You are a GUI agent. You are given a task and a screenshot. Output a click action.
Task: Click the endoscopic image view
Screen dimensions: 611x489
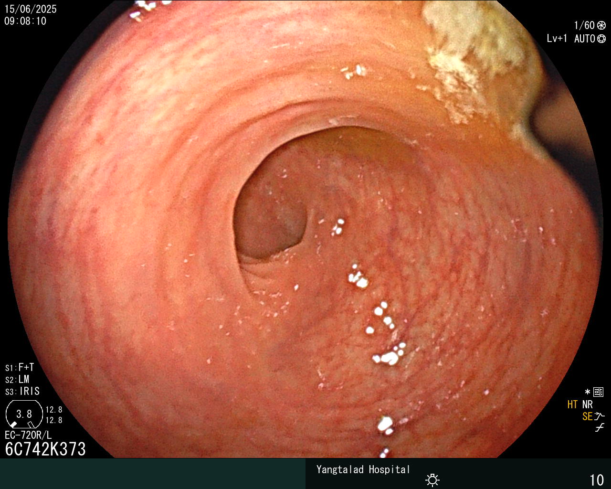[x=305, y=229]
